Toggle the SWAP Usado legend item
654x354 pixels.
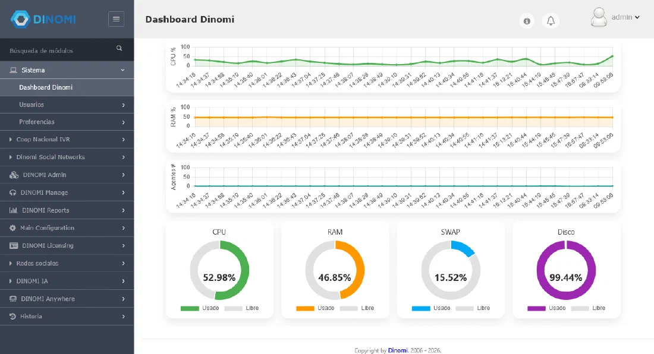click(431, 308)
